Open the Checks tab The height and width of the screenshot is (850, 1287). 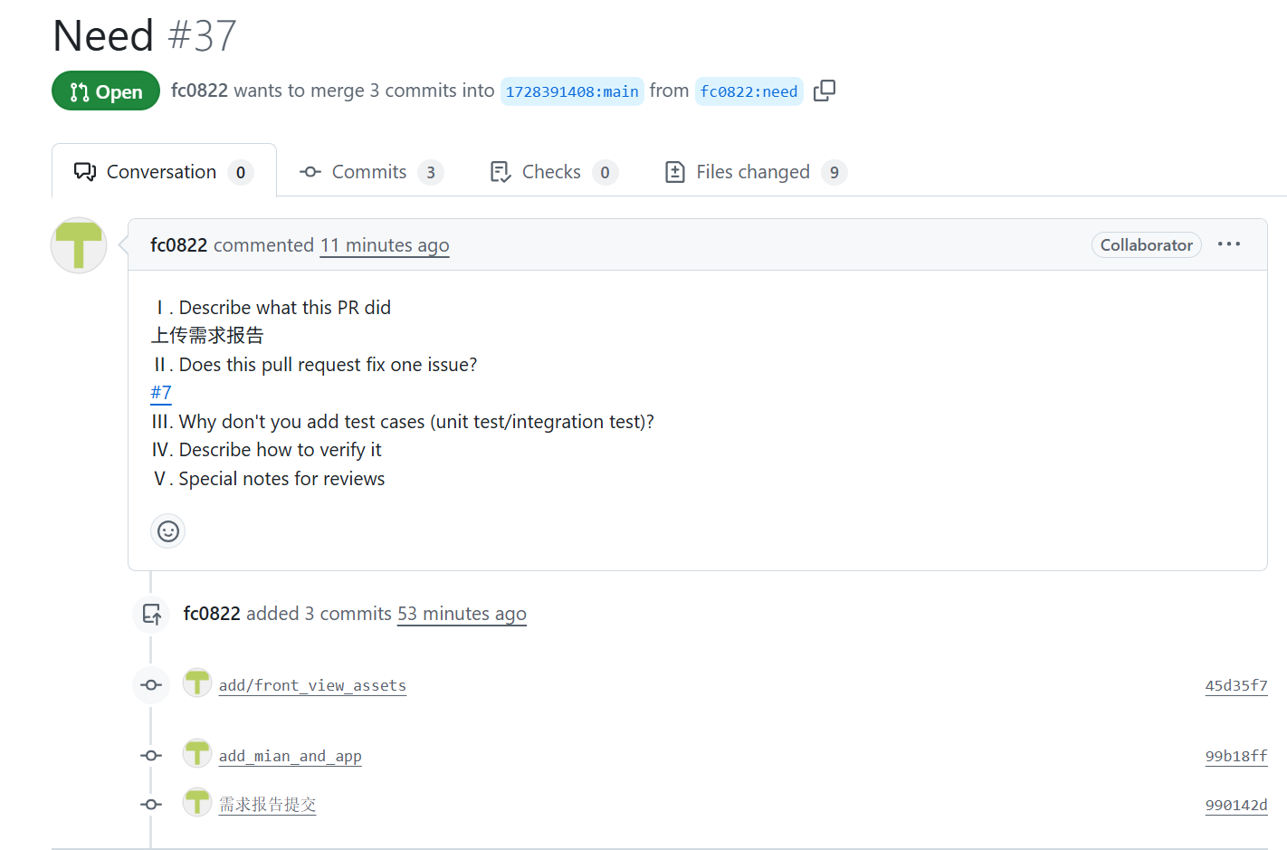point(553,172)
